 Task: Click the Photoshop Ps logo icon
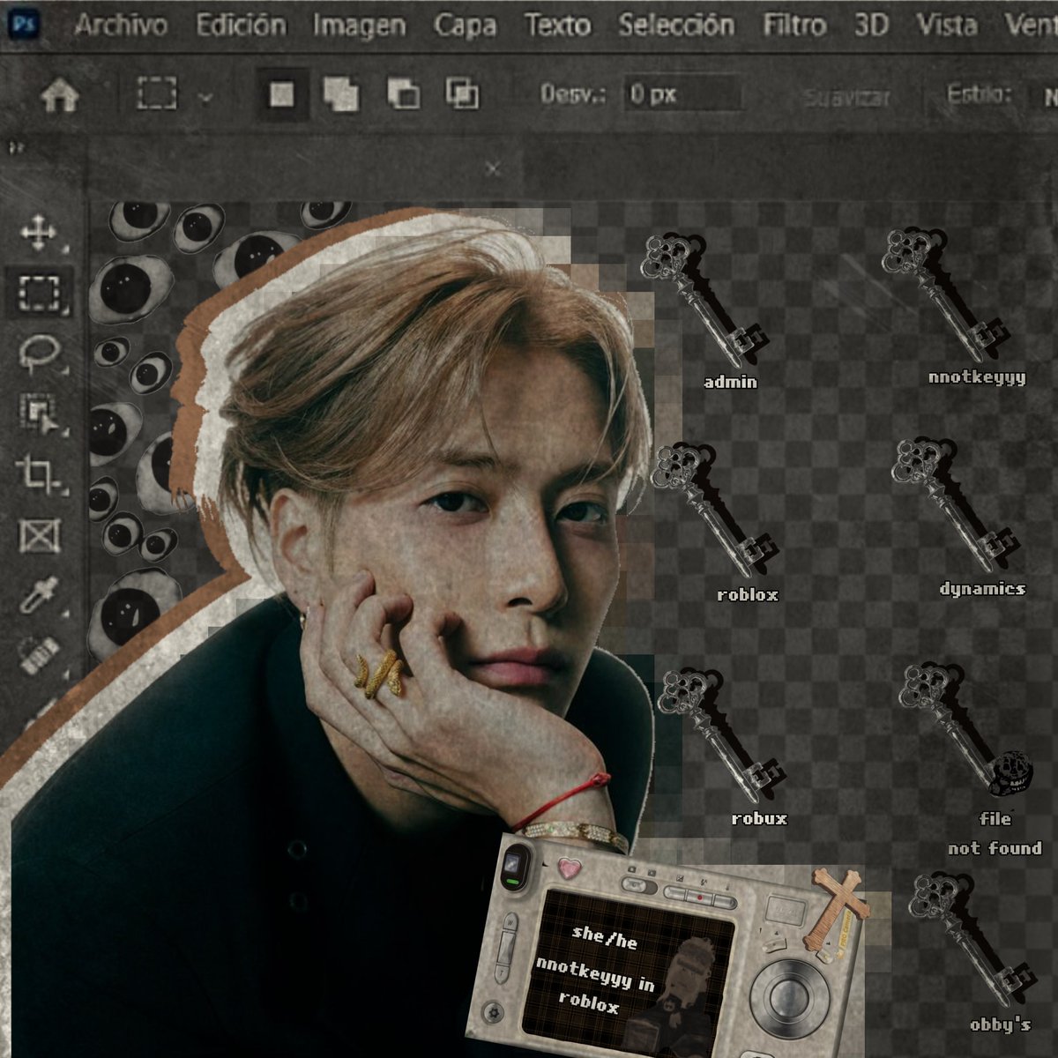(x=23, y=23)
